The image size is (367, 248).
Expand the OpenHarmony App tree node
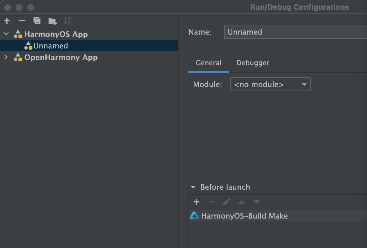tap(6, 57)
